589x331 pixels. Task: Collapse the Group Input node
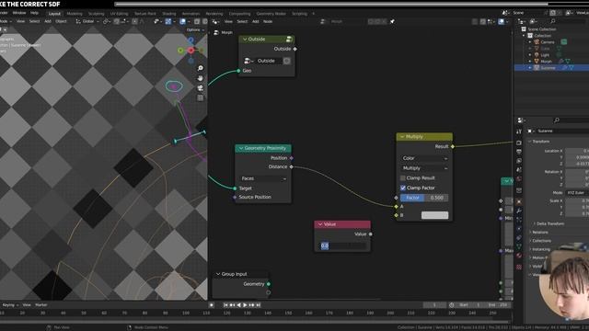(218, 274)
